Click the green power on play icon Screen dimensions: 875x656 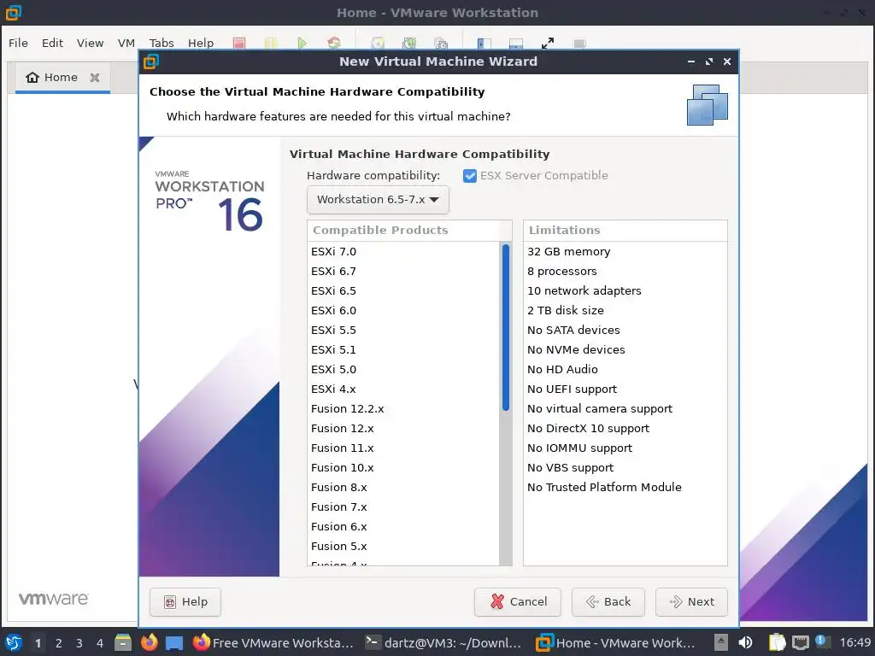click(x=302, y=43)
